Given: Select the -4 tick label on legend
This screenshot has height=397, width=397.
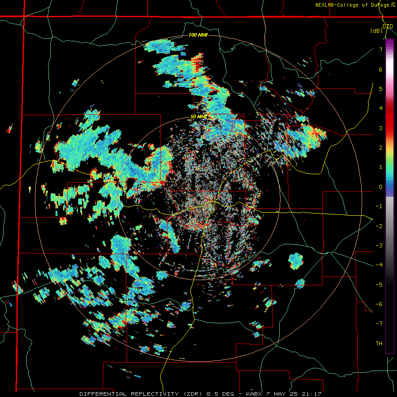Looking at the screenshot, I should coord(379,265).
